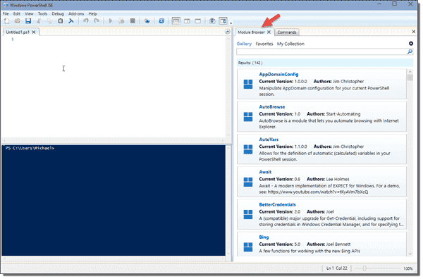
Task: Click the zoom slider in status bar
Action: tap(377, 268)
